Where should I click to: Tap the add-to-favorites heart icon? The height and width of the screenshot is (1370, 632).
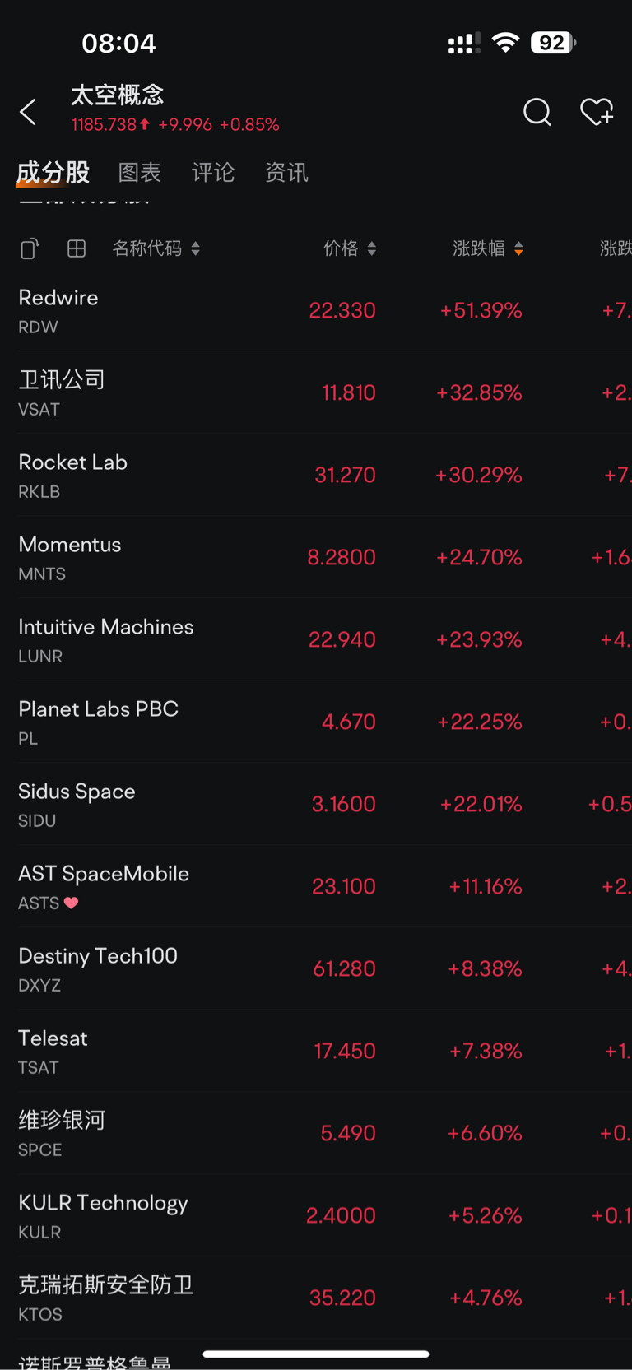(597, 112)
